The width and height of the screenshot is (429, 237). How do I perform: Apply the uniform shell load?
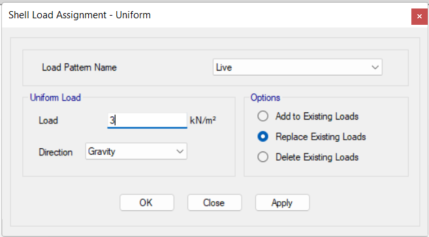click(282, 202)
